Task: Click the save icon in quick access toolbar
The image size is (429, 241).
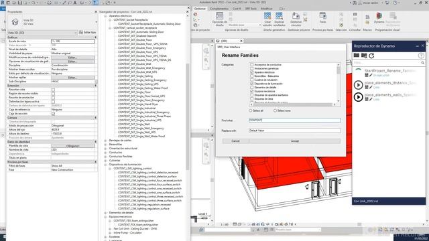Action: (19, 3)
